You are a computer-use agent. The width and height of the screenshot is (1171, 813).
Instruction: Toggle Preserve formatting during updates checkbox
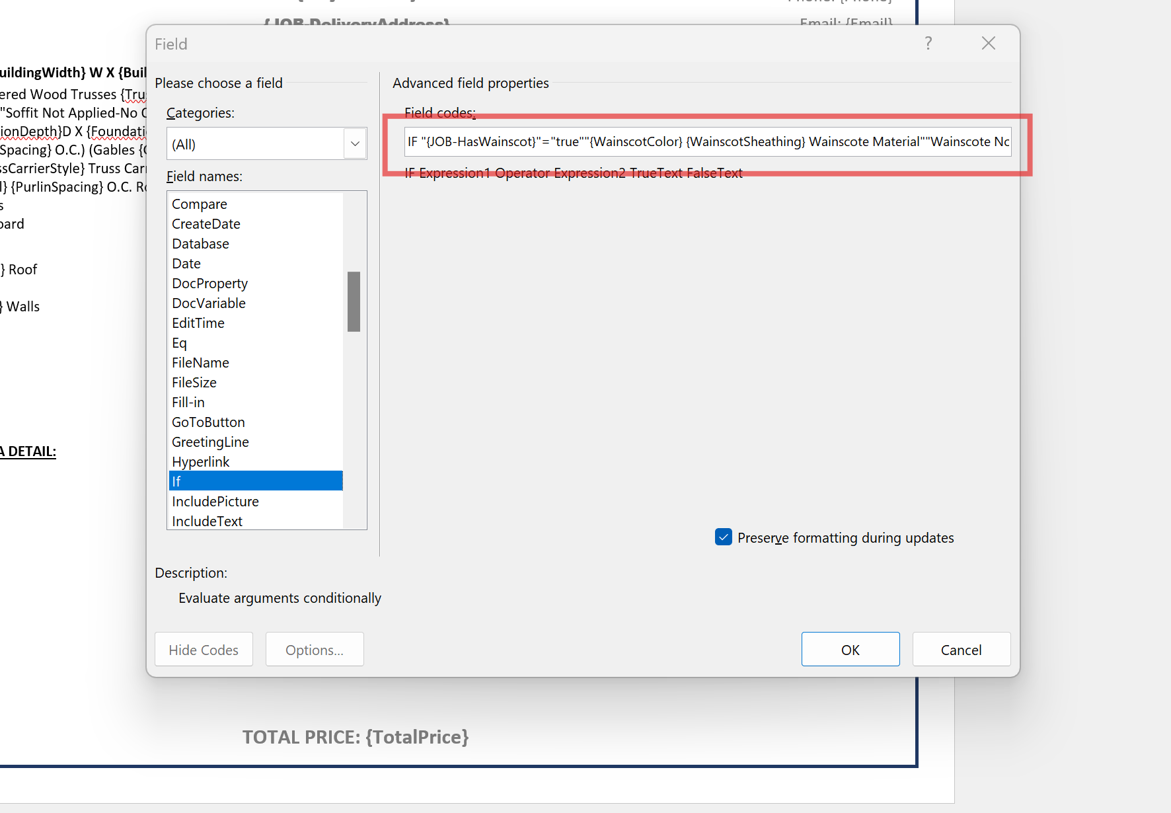[x=724, y=537]
